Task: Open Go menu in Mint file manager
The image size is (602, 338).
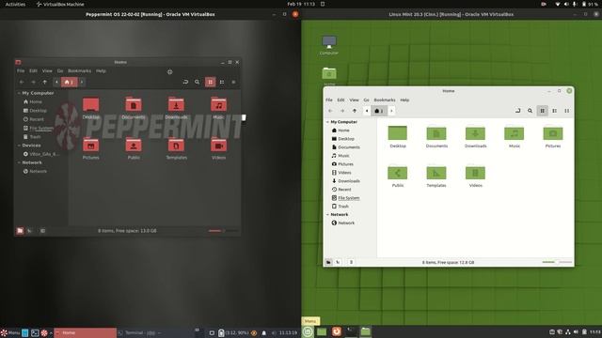Action: pyautogui.click(x=366, y=100)
